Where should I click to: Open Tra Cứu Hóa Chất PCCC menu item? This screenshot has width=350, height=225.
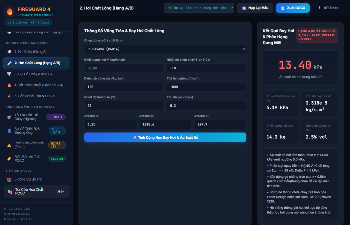coord(37,191)
